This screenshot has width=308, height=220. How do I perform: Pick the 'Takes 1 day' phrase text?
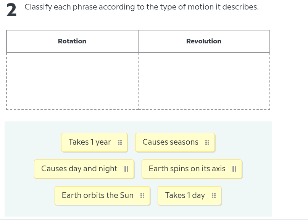pos(185,195)
